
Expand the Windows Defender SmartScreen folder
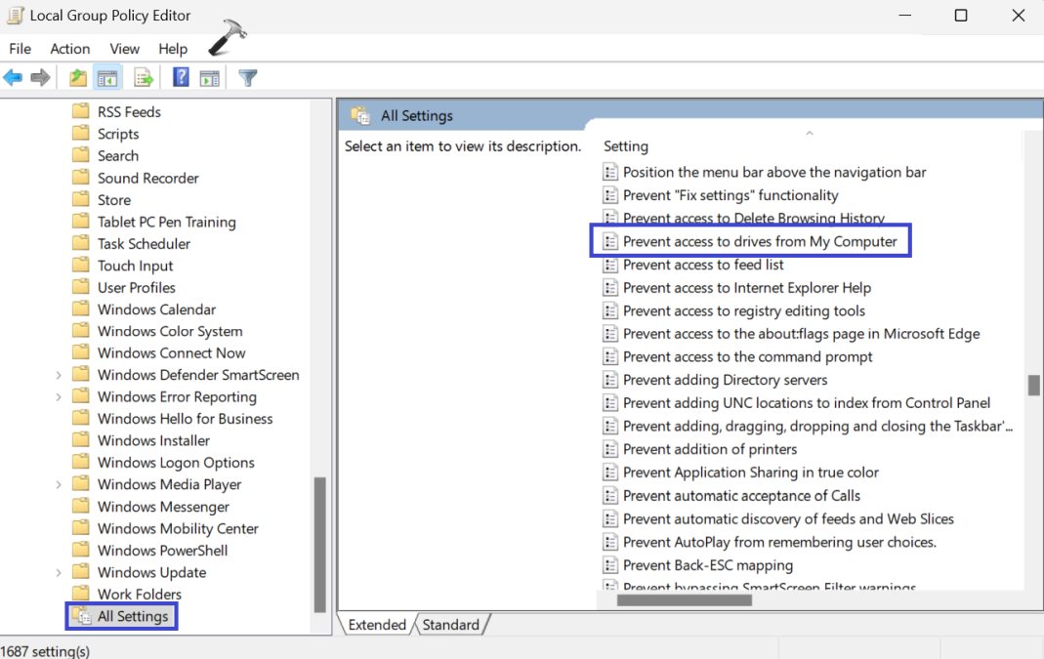click(59, 376)
